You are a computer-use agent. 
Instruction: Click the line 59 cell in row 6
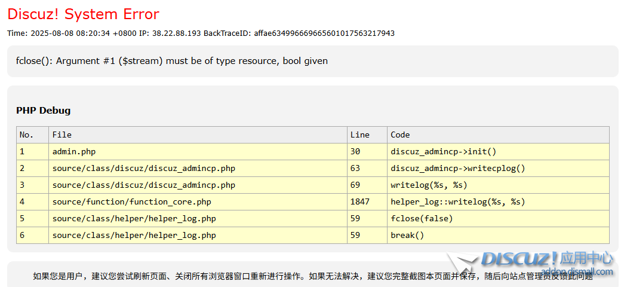(367, 235)
